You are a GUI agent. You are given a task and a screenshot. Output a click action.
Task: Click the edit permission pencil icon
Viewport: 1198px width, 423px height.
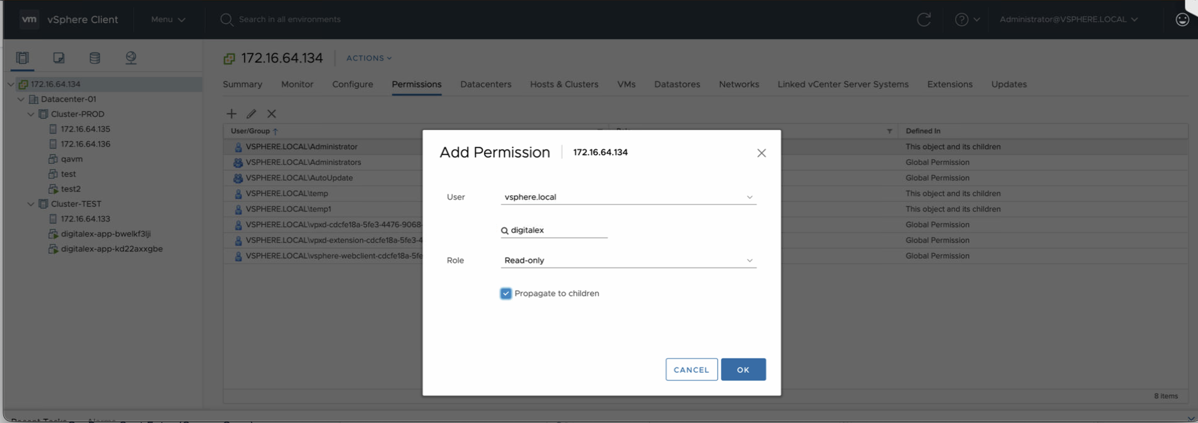click(251, 114)
